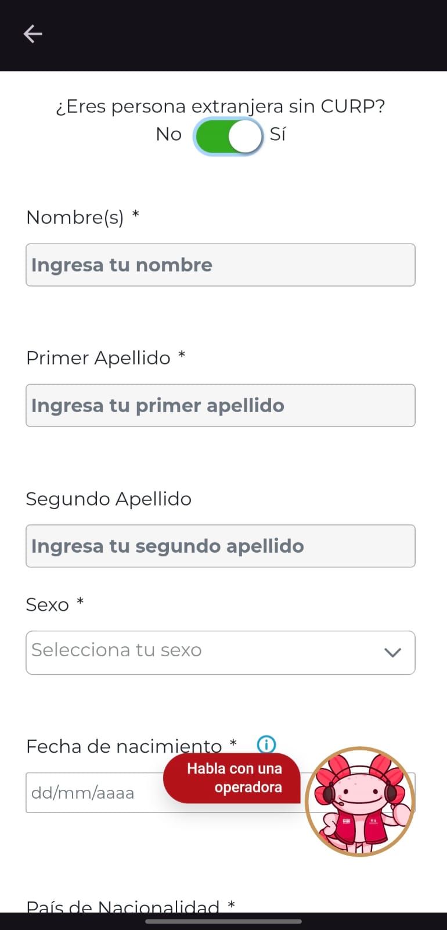Screen dimensions: 447x930
Task: Tap the axolotl operator mascot avatar
Action: 360,802
